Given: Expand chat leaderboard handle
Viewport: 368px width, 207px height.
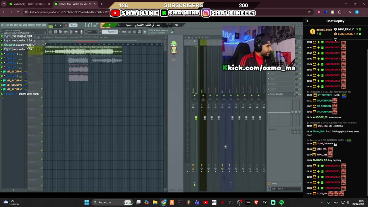Looking at the screenshot, I should coord(335,39).
